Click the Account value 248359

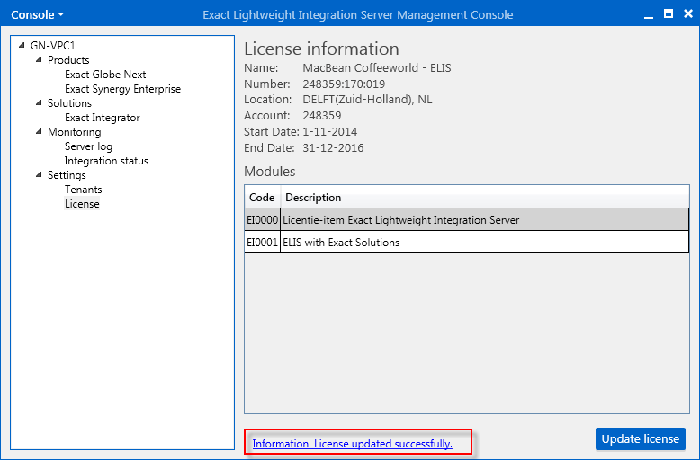tap(322, 116)
